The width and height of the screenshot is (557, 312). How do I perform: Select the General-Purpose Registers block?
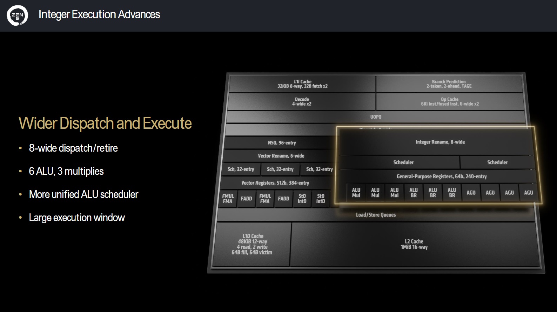pyautogui.click(x=437, y=177)
